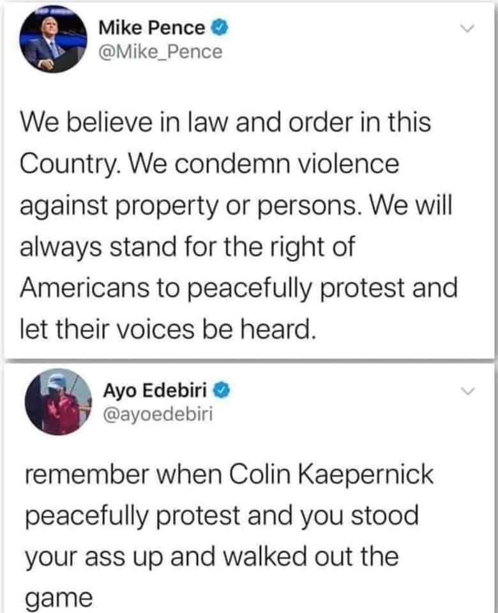Click the divider between the two tweets

point(249,359)
